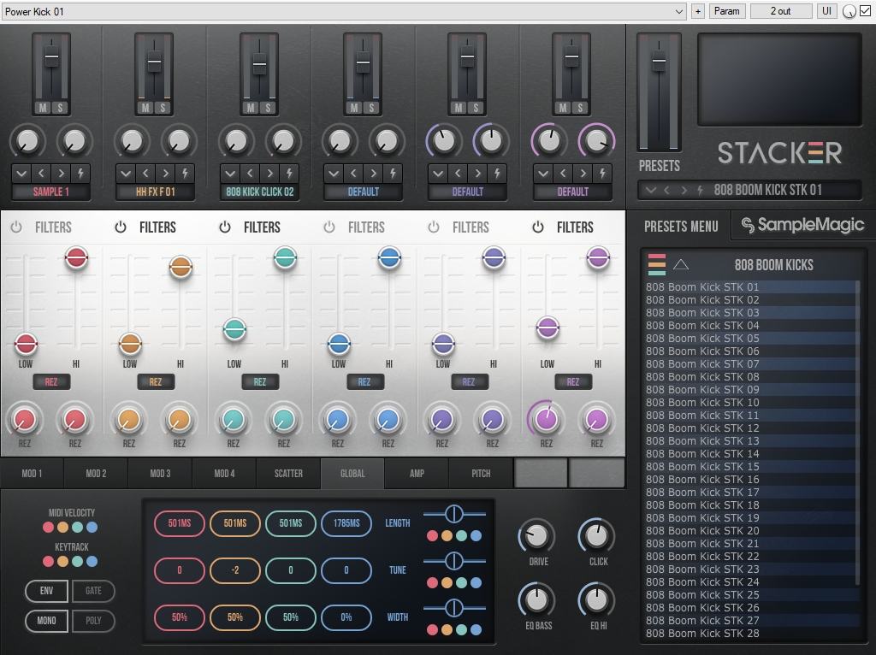Open the sample dropdown chevron for 808 KICK CLICK 02
Image resolution: width=876 pixels, height=655 pixels.
click(229, 173)
